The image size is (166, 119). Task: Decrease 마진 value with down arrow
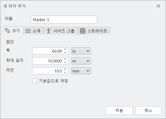[65, 72]
